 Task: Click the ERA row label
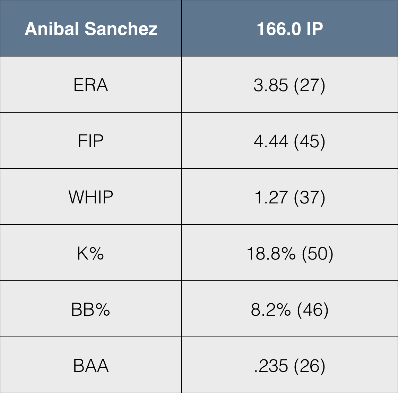click(91, 85)
